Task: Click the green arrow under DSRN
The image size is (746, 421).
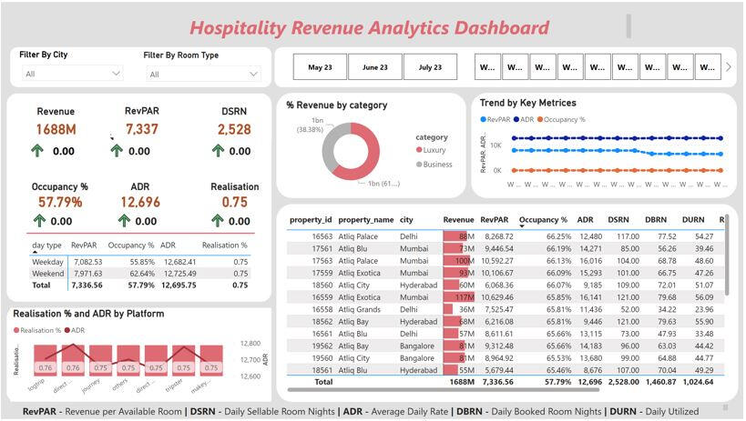Action: point(216,151)
